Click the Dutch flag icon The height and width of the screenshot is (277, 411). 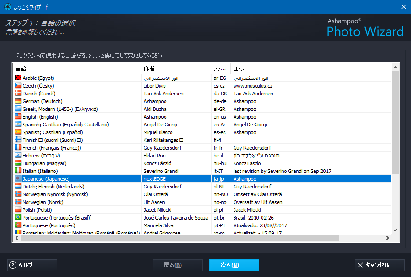(x=18, y=186)
